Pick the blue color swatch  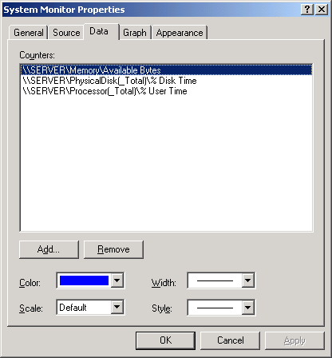pos(84,280)
